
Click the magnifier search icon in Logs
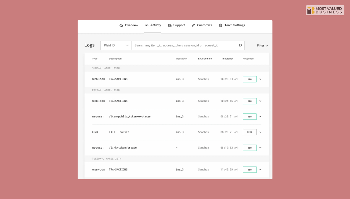[x=240, y=45]
